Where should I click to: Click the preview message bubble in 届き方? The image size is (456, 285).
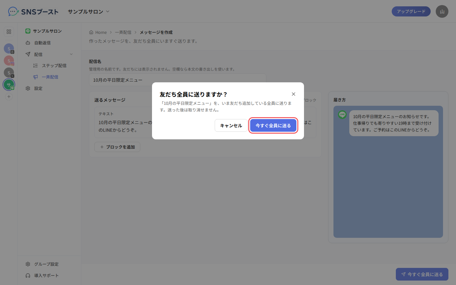point(394,123)
